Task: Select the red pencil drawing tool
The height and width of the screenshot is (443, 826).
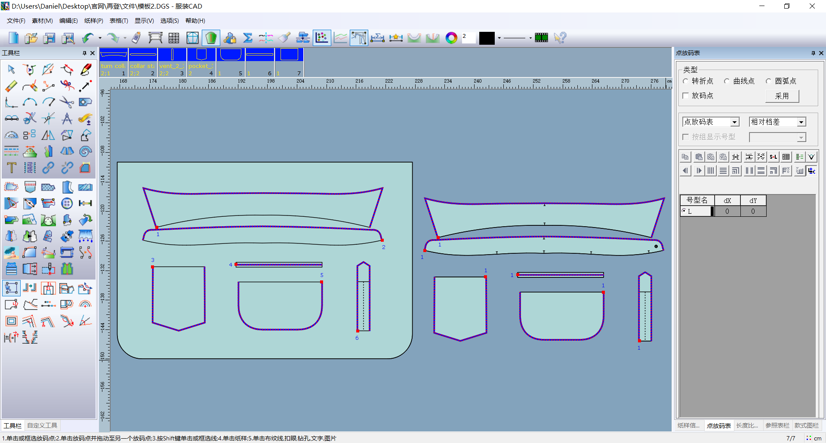Action: pos(86,69)
